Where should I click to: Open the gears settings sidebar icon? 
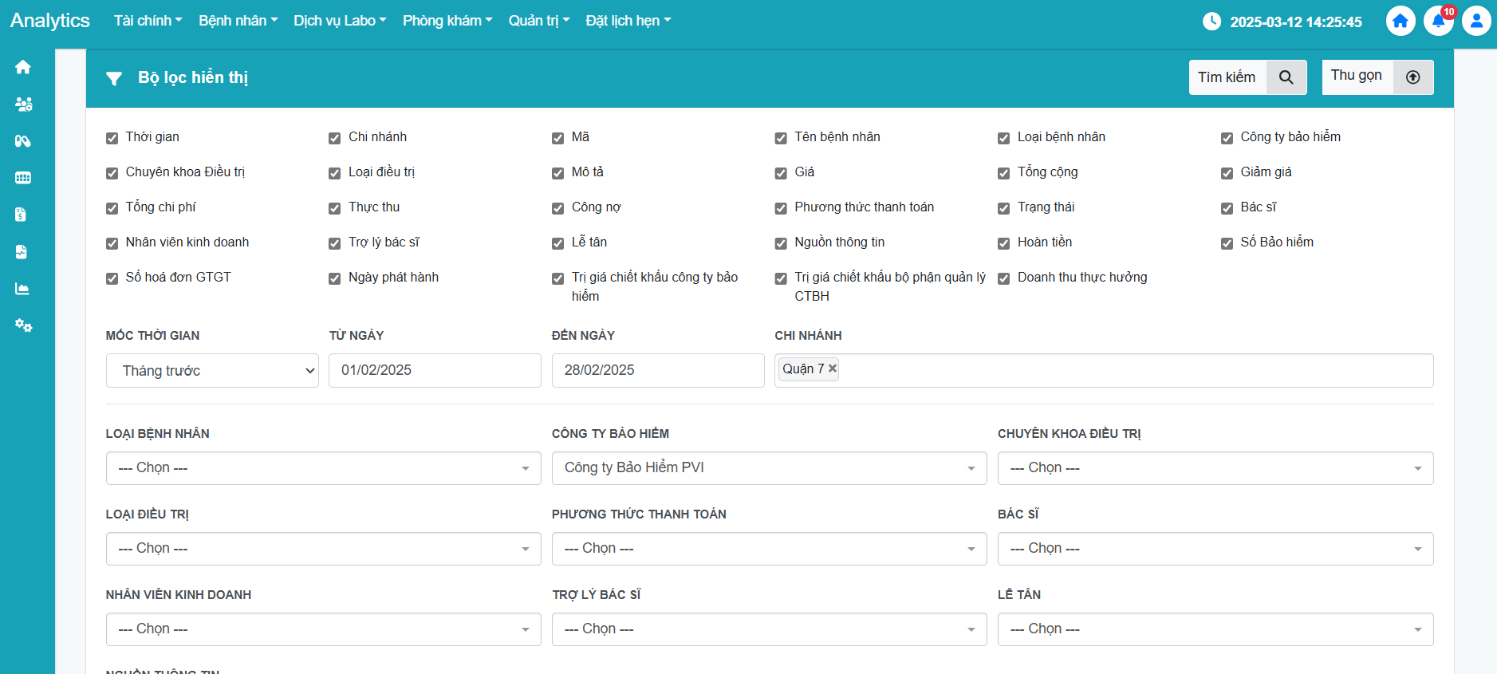23,325
